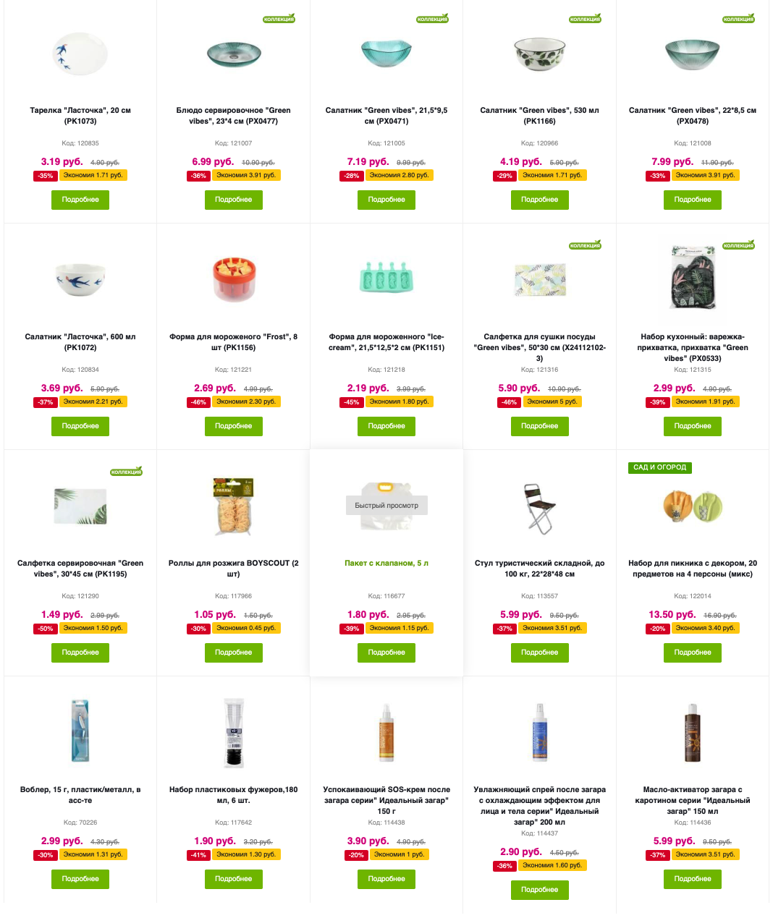Click the Набор для пикника product image
Screen dimensions: 773x918
point(693,505)
